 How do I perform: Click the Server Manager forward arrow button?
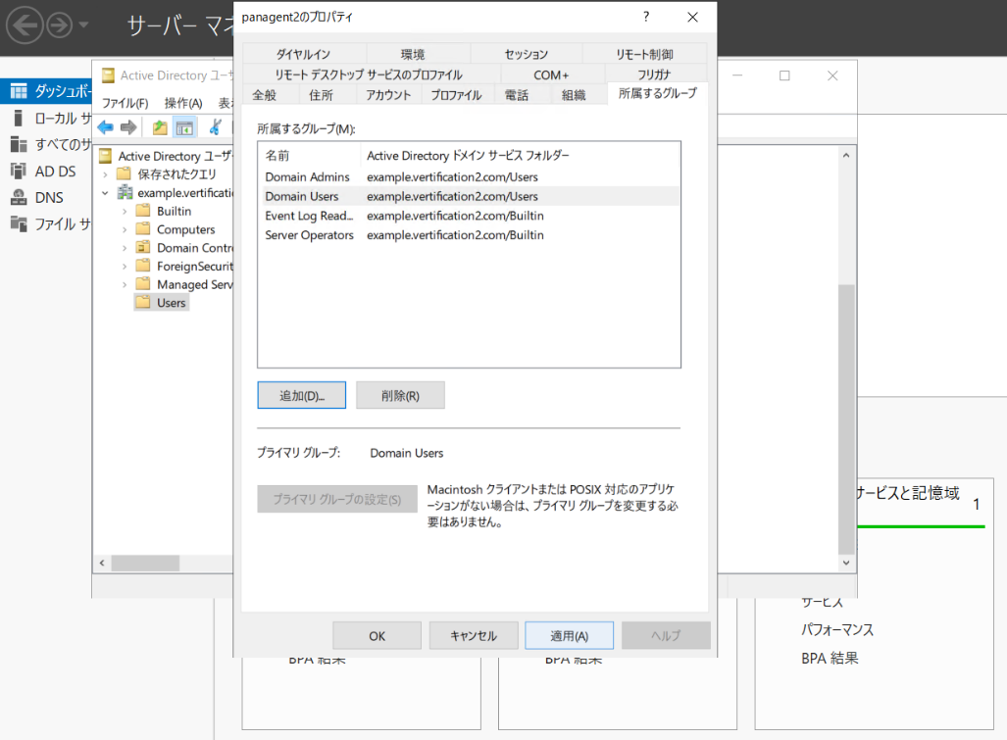60,25
